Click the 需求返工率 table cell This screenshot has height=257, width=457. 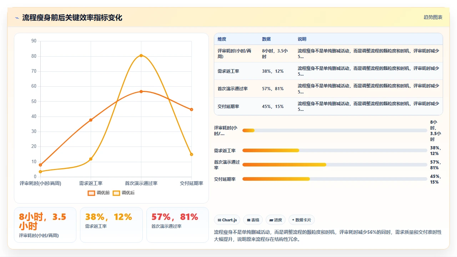tap(236, 71)
